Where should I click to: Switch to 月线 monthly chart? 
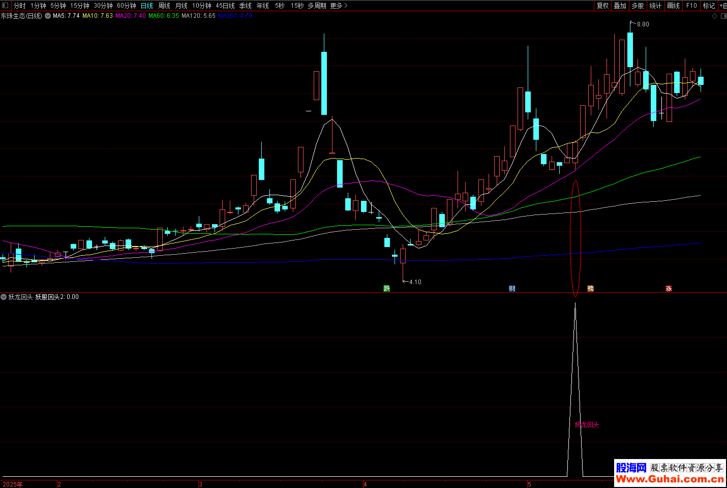[181, 6]
